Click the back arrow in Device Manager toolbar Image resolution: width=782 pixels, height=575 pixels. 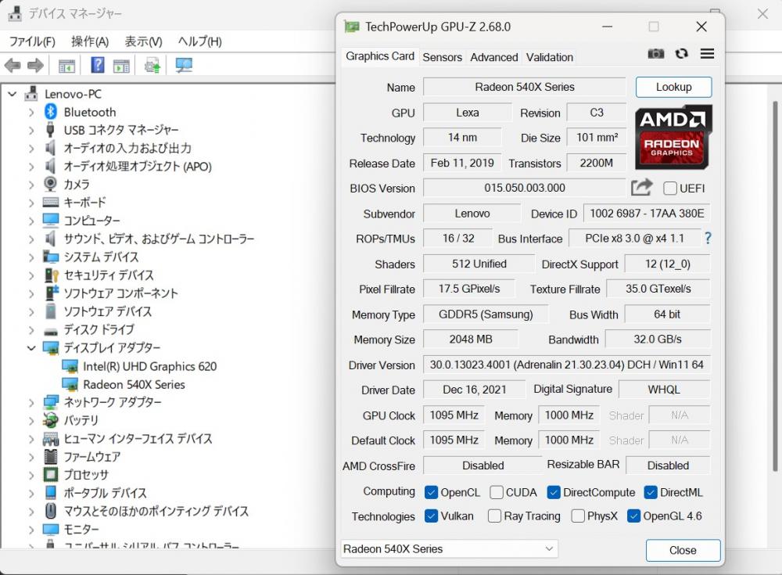click(13, 66)
